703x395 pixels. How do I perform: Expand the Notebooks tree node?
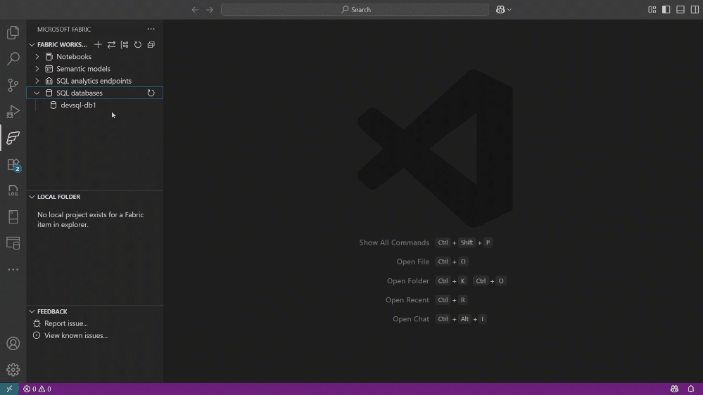(37, 57)
